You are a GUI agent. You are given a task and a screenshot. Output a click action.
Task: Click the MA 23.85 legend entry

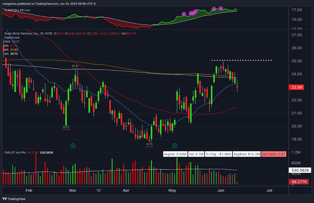coord(11,50)
